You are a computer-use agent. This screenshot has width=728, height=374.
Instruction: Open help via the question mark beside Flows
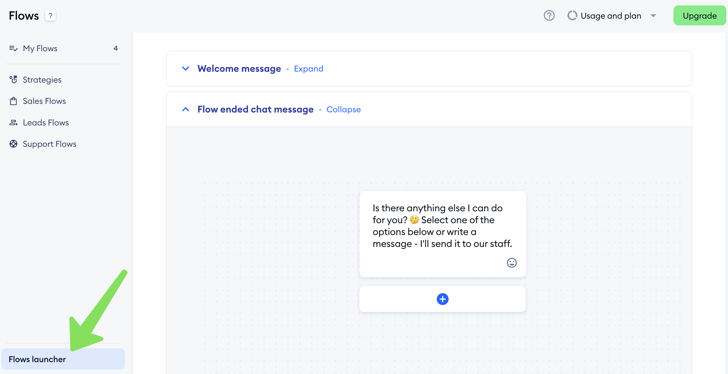(50, 16)
